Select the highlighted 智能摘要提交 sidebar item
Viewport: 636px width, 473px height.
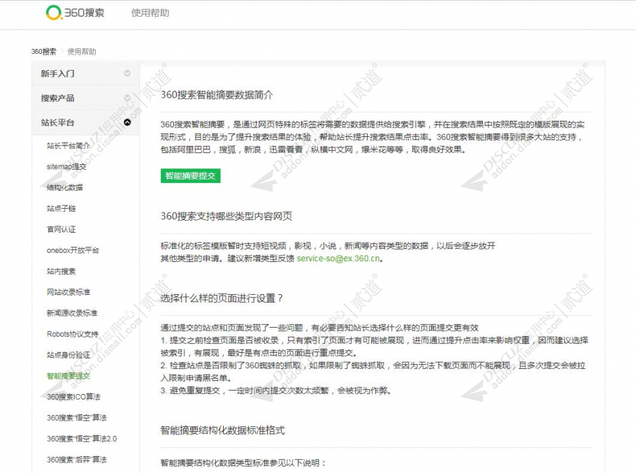click(68, 376)
